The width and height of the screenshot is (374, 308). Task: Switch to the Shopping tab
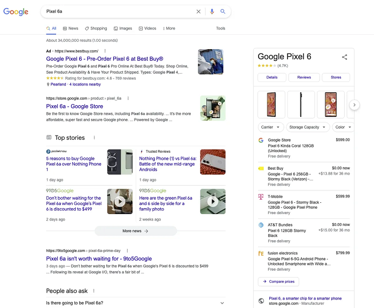pyautogui.click(x=96, y=28)
